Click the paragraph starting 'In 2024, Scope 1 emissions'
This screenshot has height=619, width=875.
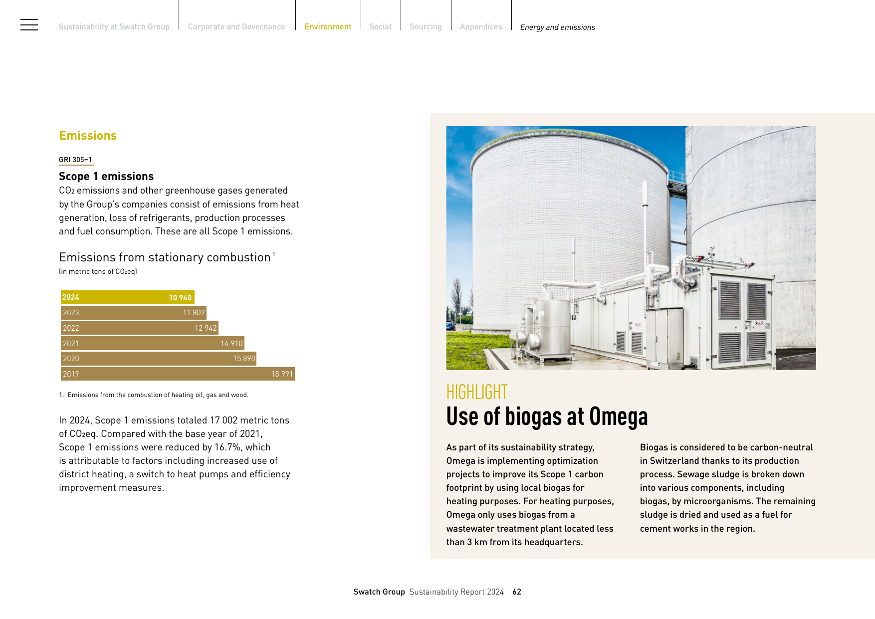[175, 454]
